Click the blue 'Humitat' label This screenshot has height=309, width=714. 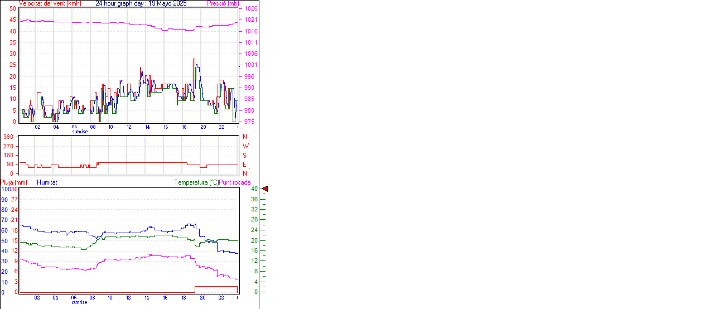tap(47, 182)
